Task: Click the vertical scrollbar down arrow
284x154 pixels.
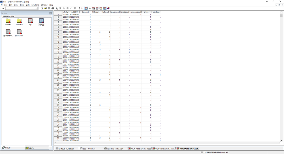Action: [x=281, y=140]
